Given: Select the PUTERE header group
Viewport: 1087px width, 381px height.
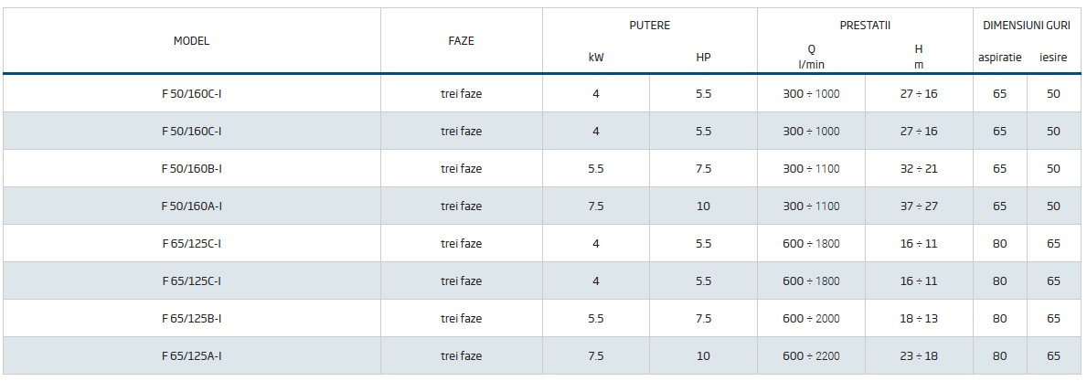Looking at the screenshot, I should [649, 26].
